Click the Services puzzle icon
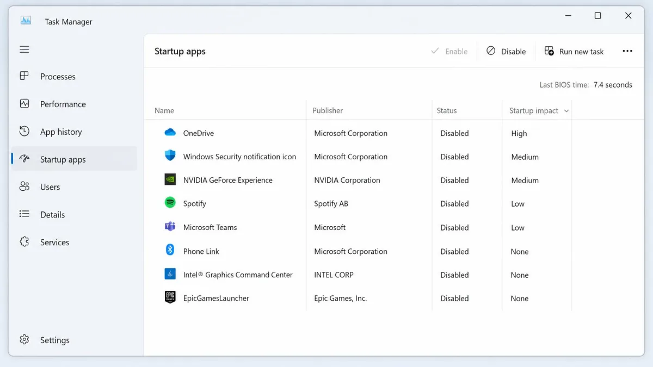 24,242
